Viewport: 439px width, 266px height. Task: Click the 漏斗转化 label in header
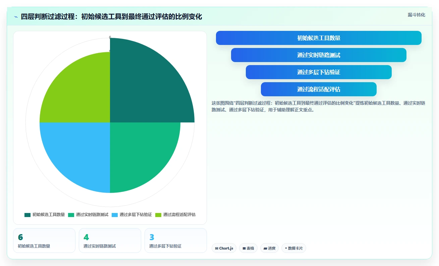[x=416, y=15]
